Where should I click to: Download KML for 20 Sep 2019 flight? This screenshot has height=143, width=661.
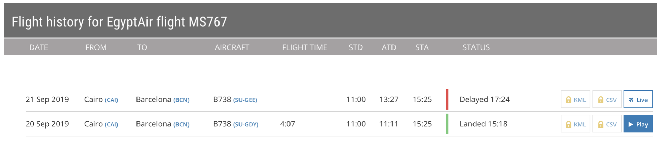(576, 124)
